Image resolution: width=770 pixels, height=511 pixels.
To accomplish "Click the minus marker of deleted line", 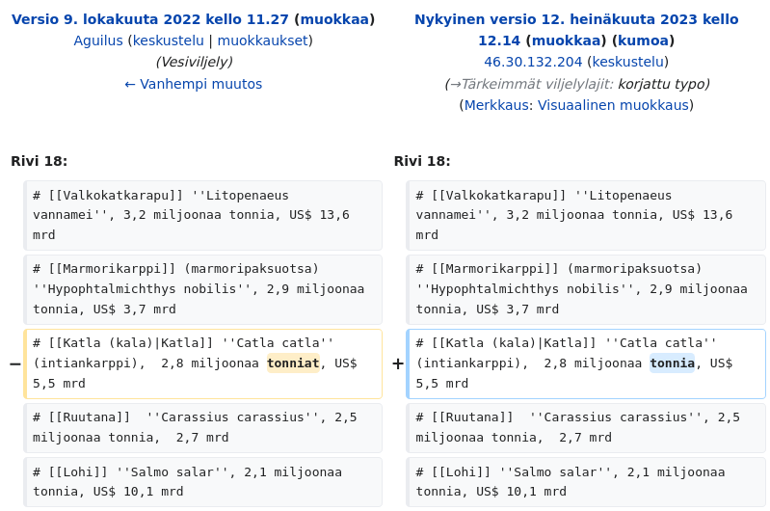I will coord(15,363).
